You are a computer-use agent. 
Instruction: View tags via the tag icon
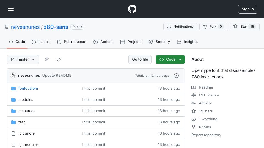[x=59, y=59]
